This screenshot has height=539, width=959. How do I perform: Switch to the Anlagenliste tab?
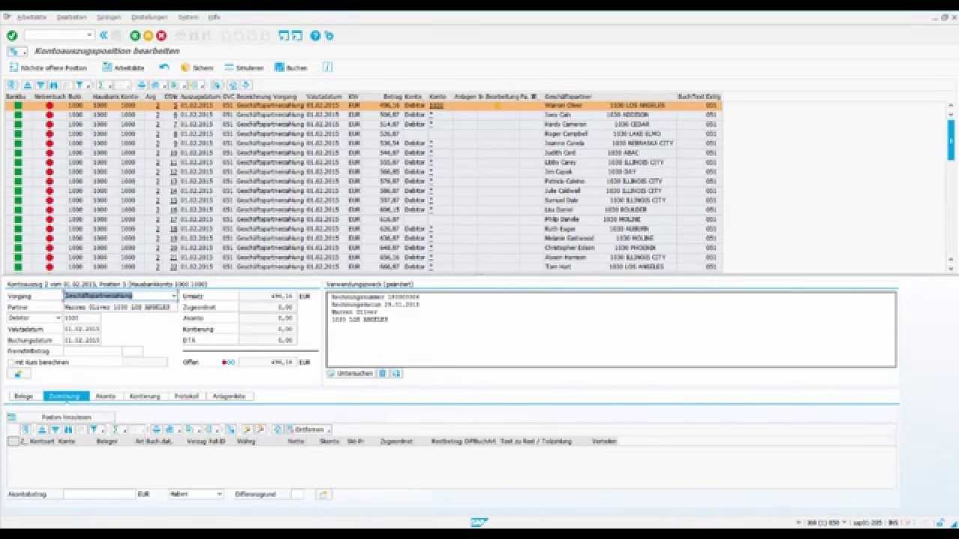[229, 396]
